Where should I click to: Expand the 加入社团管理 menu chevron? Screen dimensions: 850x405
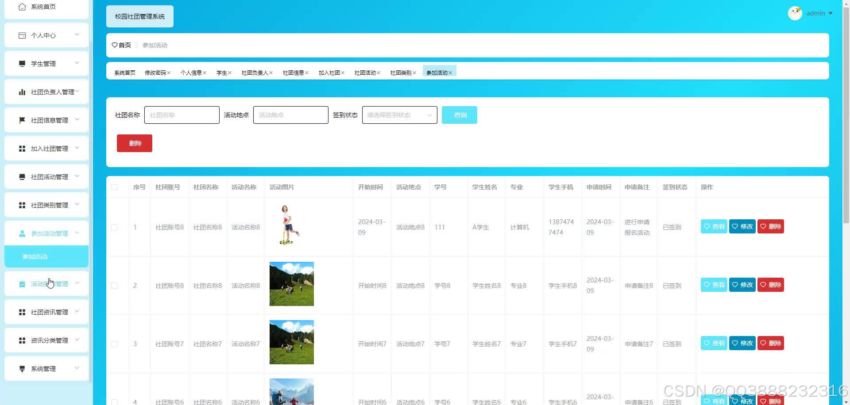(x=77, y=148)
